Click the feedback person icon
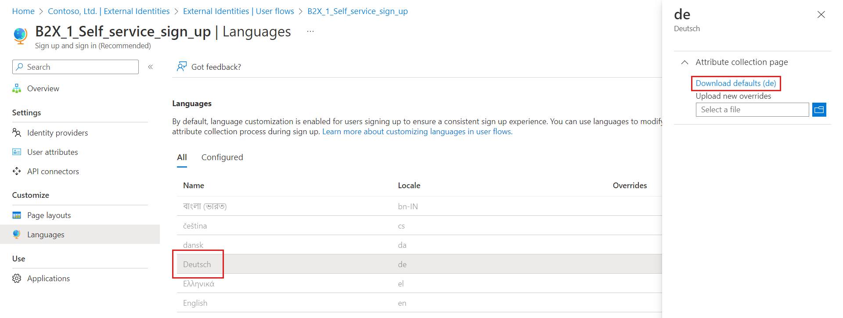This screenshot has width=843, height=318. coord(182,67)
